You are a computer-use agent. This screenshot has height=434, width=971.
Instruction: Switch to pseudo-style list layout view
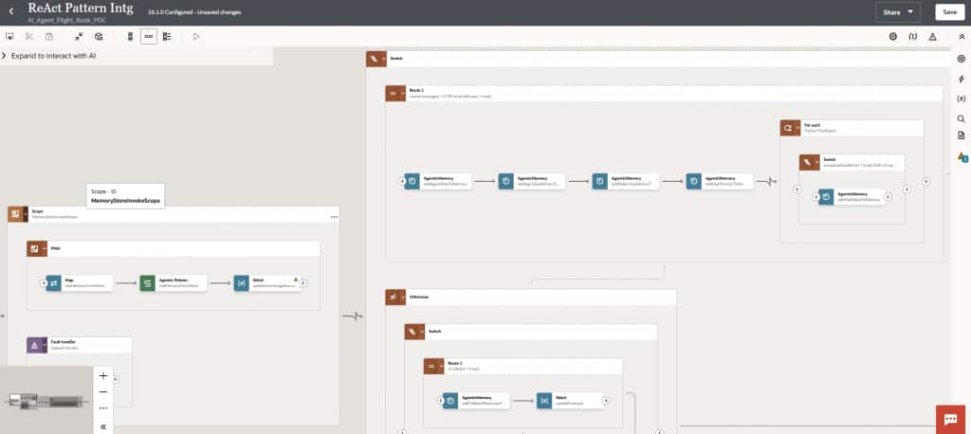coord(167,37)
